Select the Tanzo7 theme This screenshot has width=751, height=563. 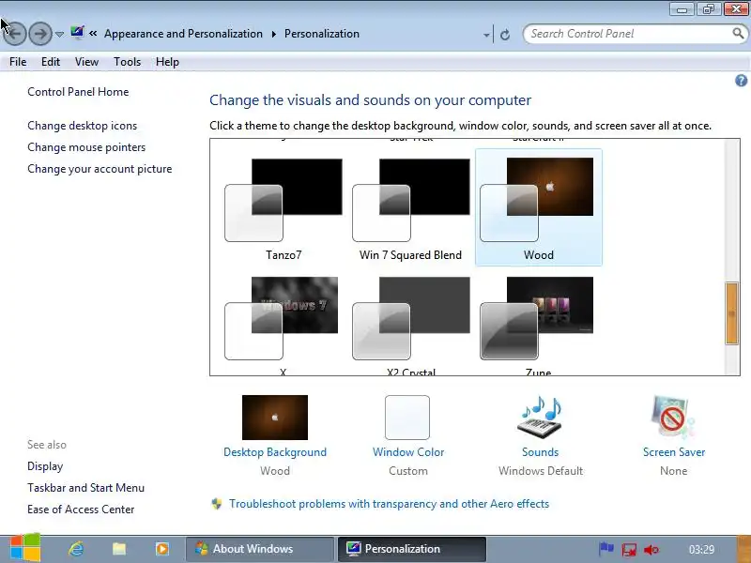pyautogui.click(x=284, y=207)
